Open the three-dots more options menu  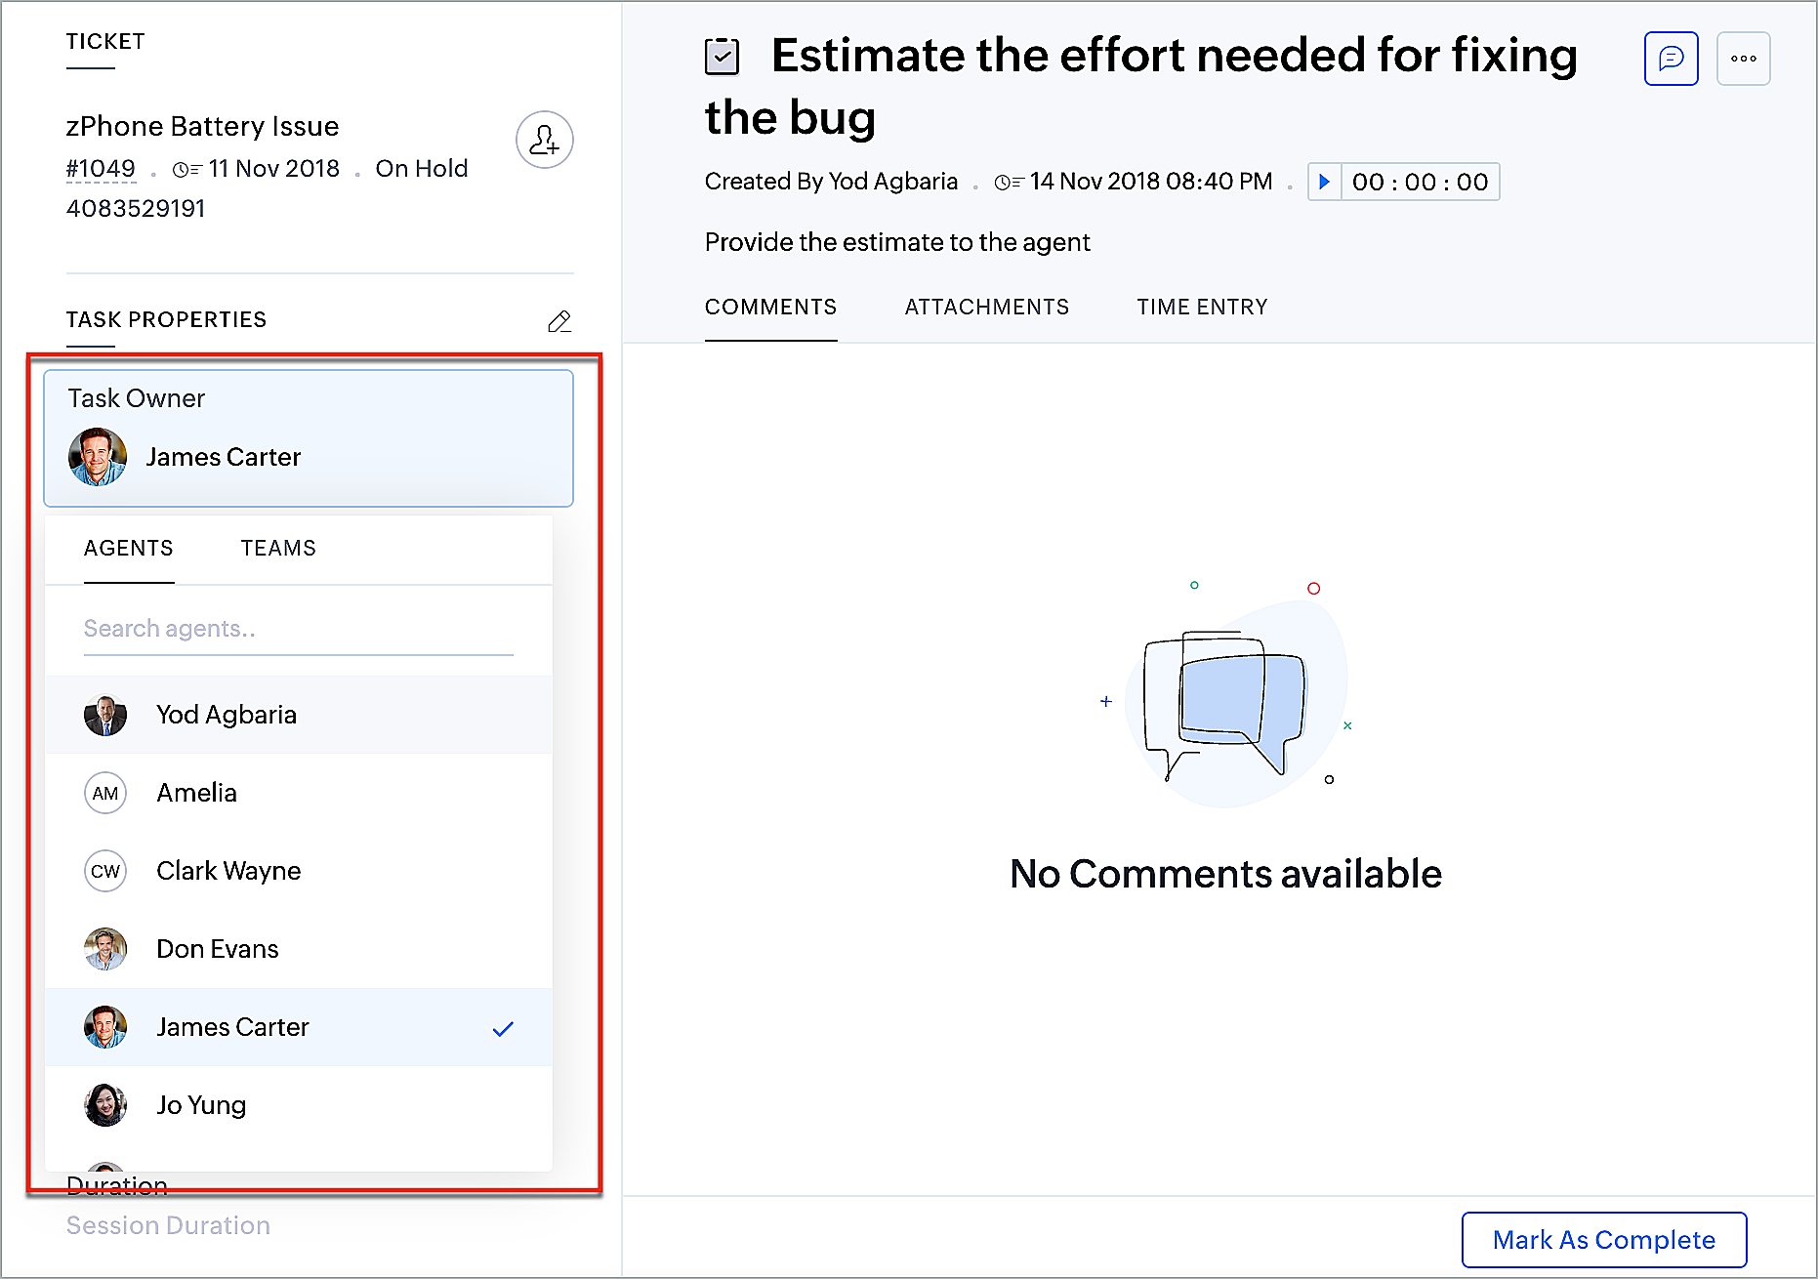coord(1743,59)
